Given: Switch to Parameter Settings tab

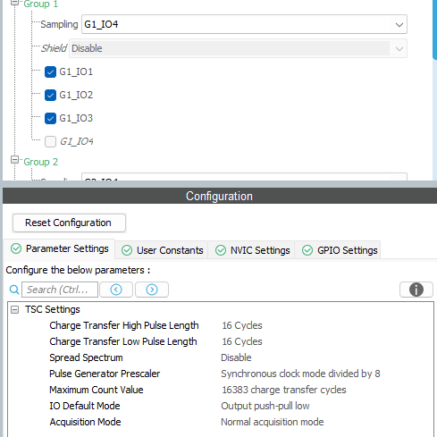Looking at the screenshot, I should pos(59,248).
